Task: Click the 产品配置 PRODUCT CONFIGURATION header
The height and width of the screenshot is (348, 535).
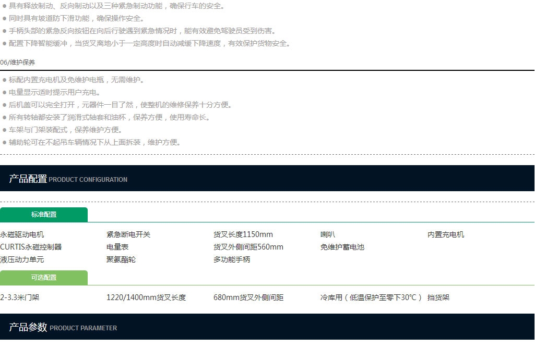Action: click(267, 178)
